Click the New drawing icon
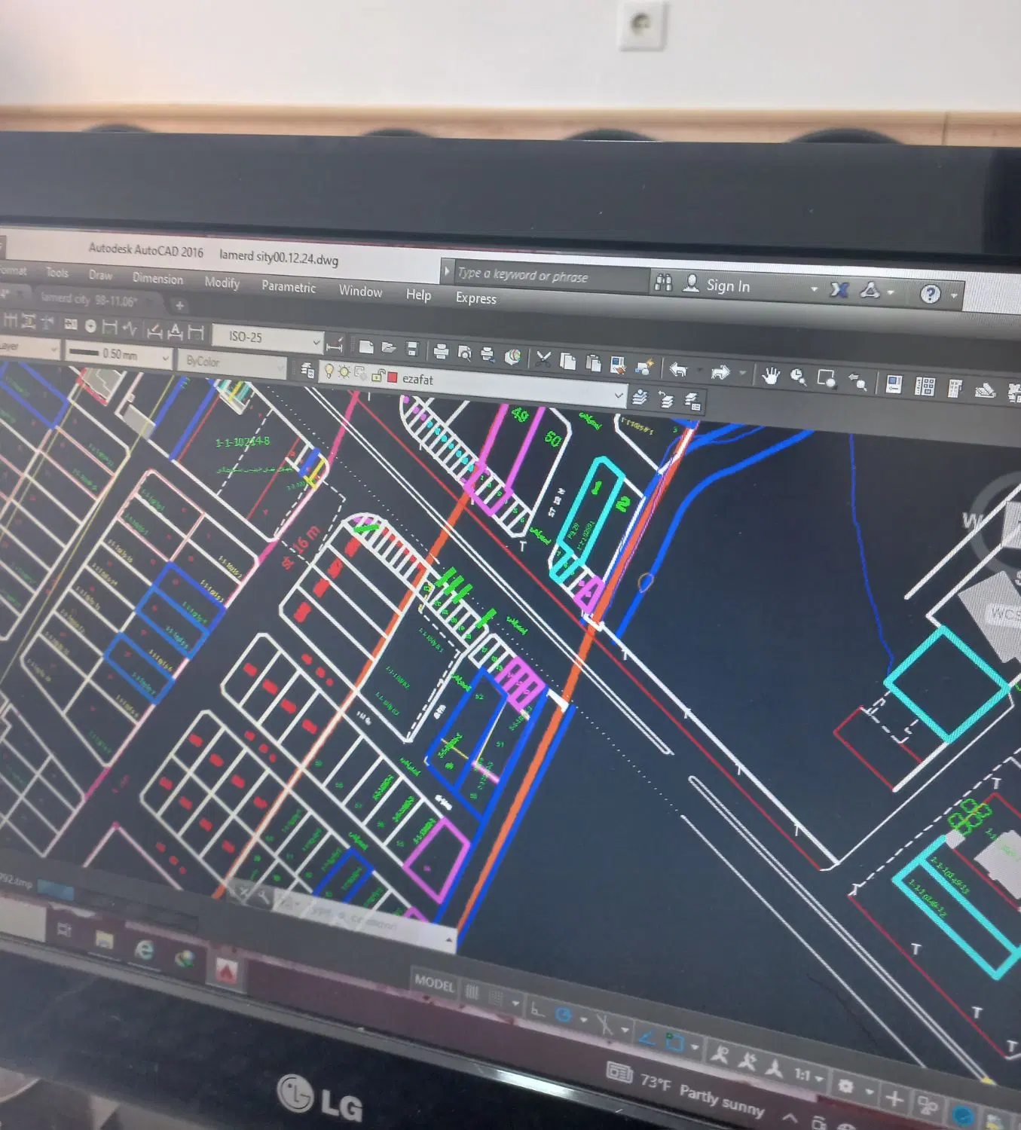Image resolution: width=1021 pixels, height=1130 pixels. [x=366, y=347]
